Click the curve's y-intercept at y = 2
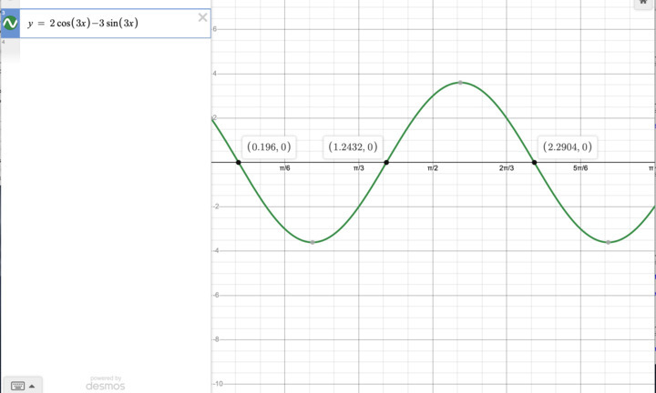 pos(212,118)
